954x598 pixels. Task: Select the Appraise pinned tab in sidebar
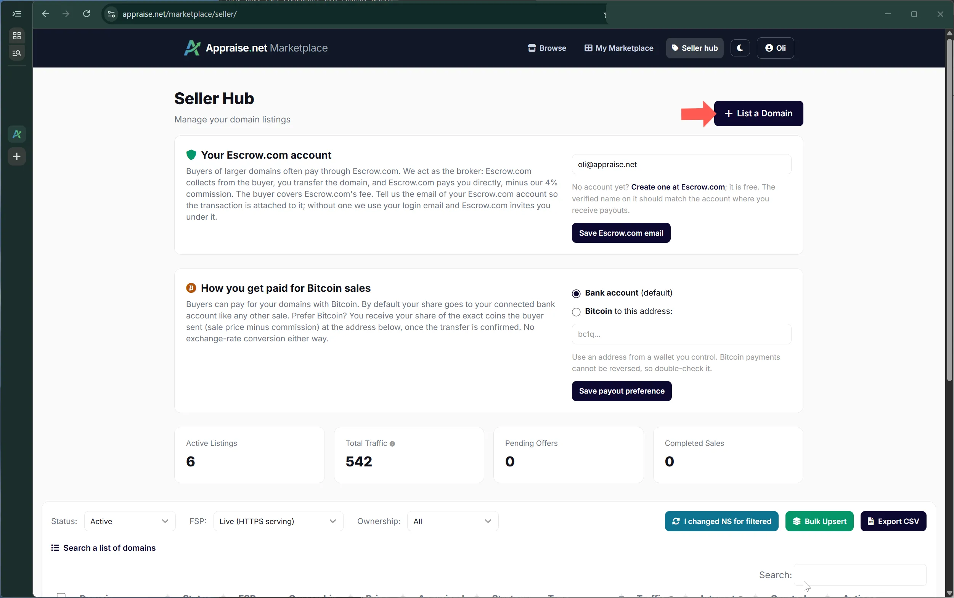(17, 135)
